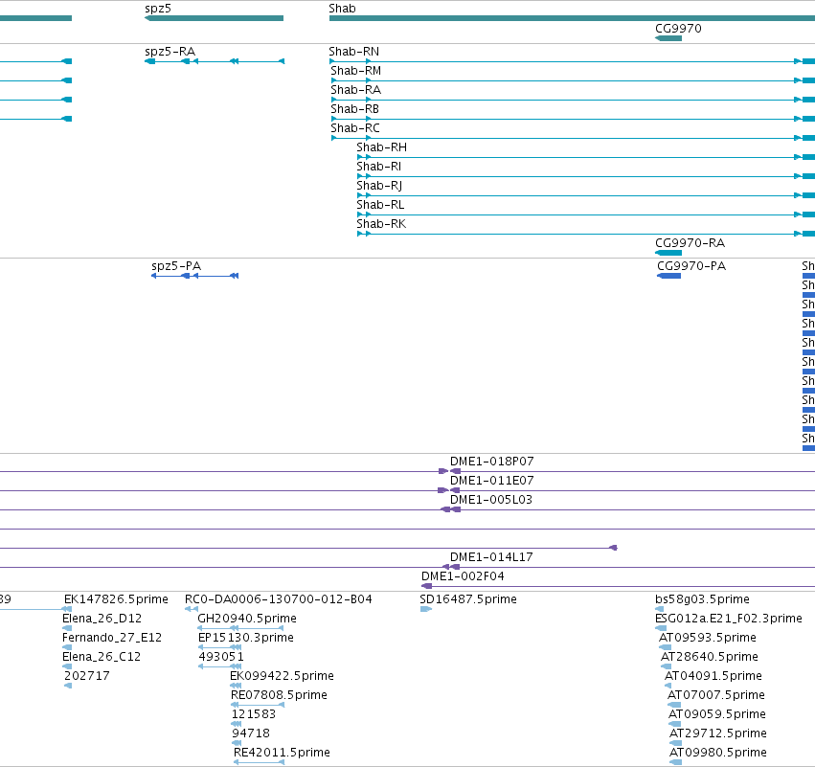The height and width of the screenshot is (767, 815).
Task: Select the spz5 gene label
Action: pos(158,9)
